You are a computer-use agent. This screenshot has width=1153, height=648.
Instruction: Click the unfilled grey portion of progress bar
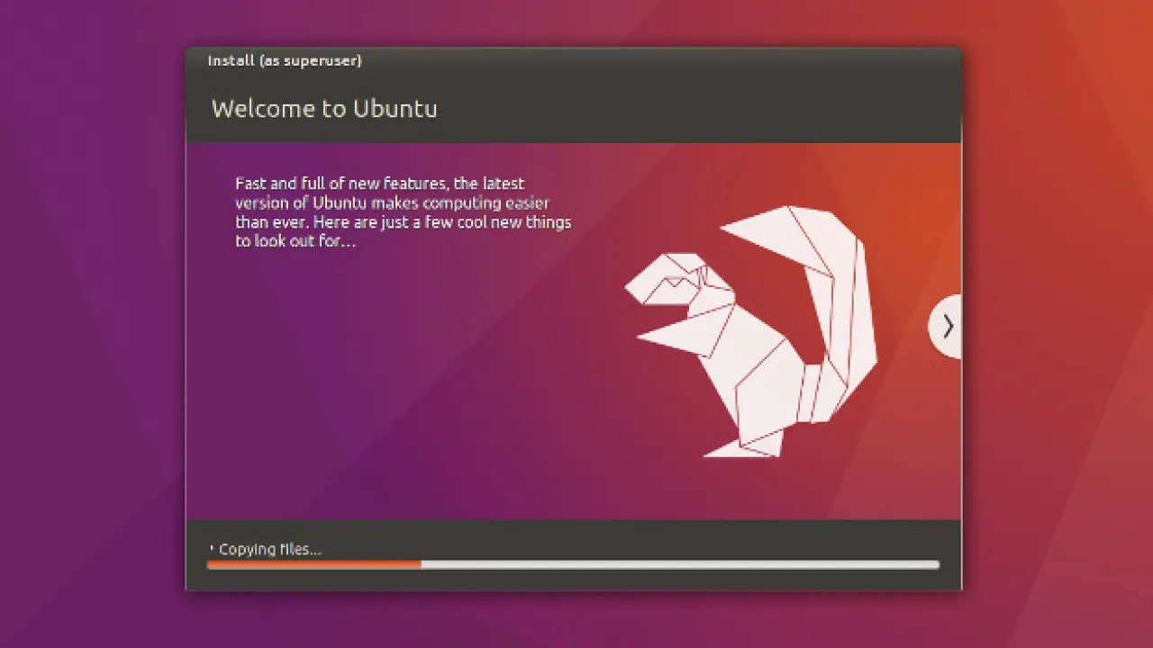[676, 565]
